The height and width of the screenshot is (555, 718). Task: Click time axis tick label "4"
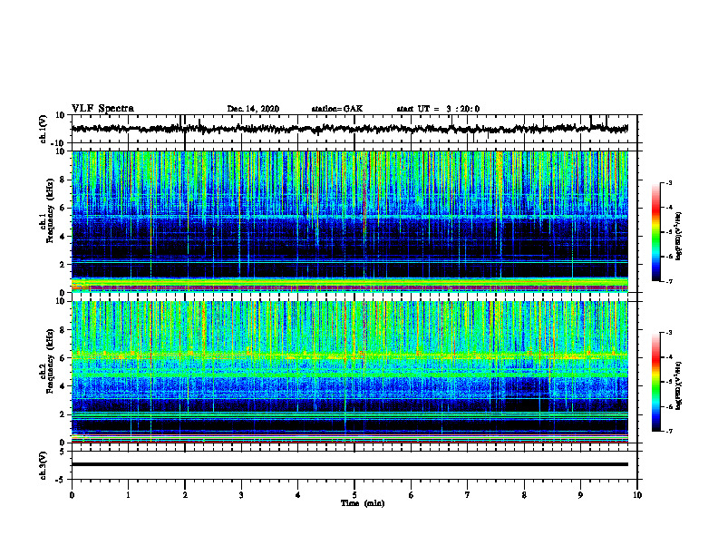(x=297, y=495)
